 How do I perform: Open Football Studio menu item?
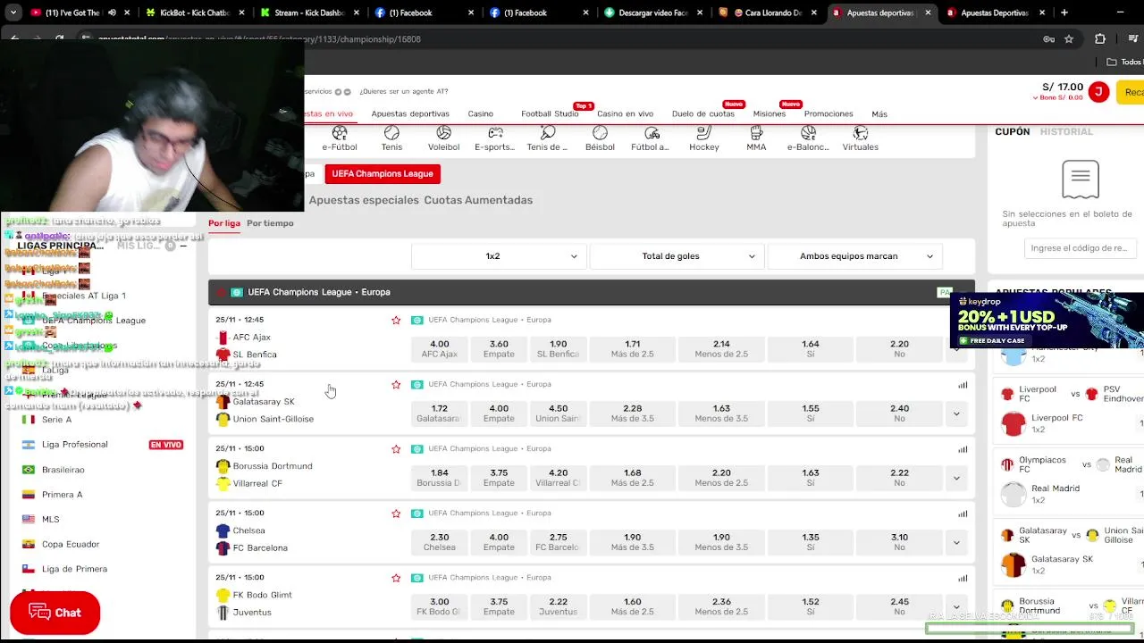pos(550,114)
